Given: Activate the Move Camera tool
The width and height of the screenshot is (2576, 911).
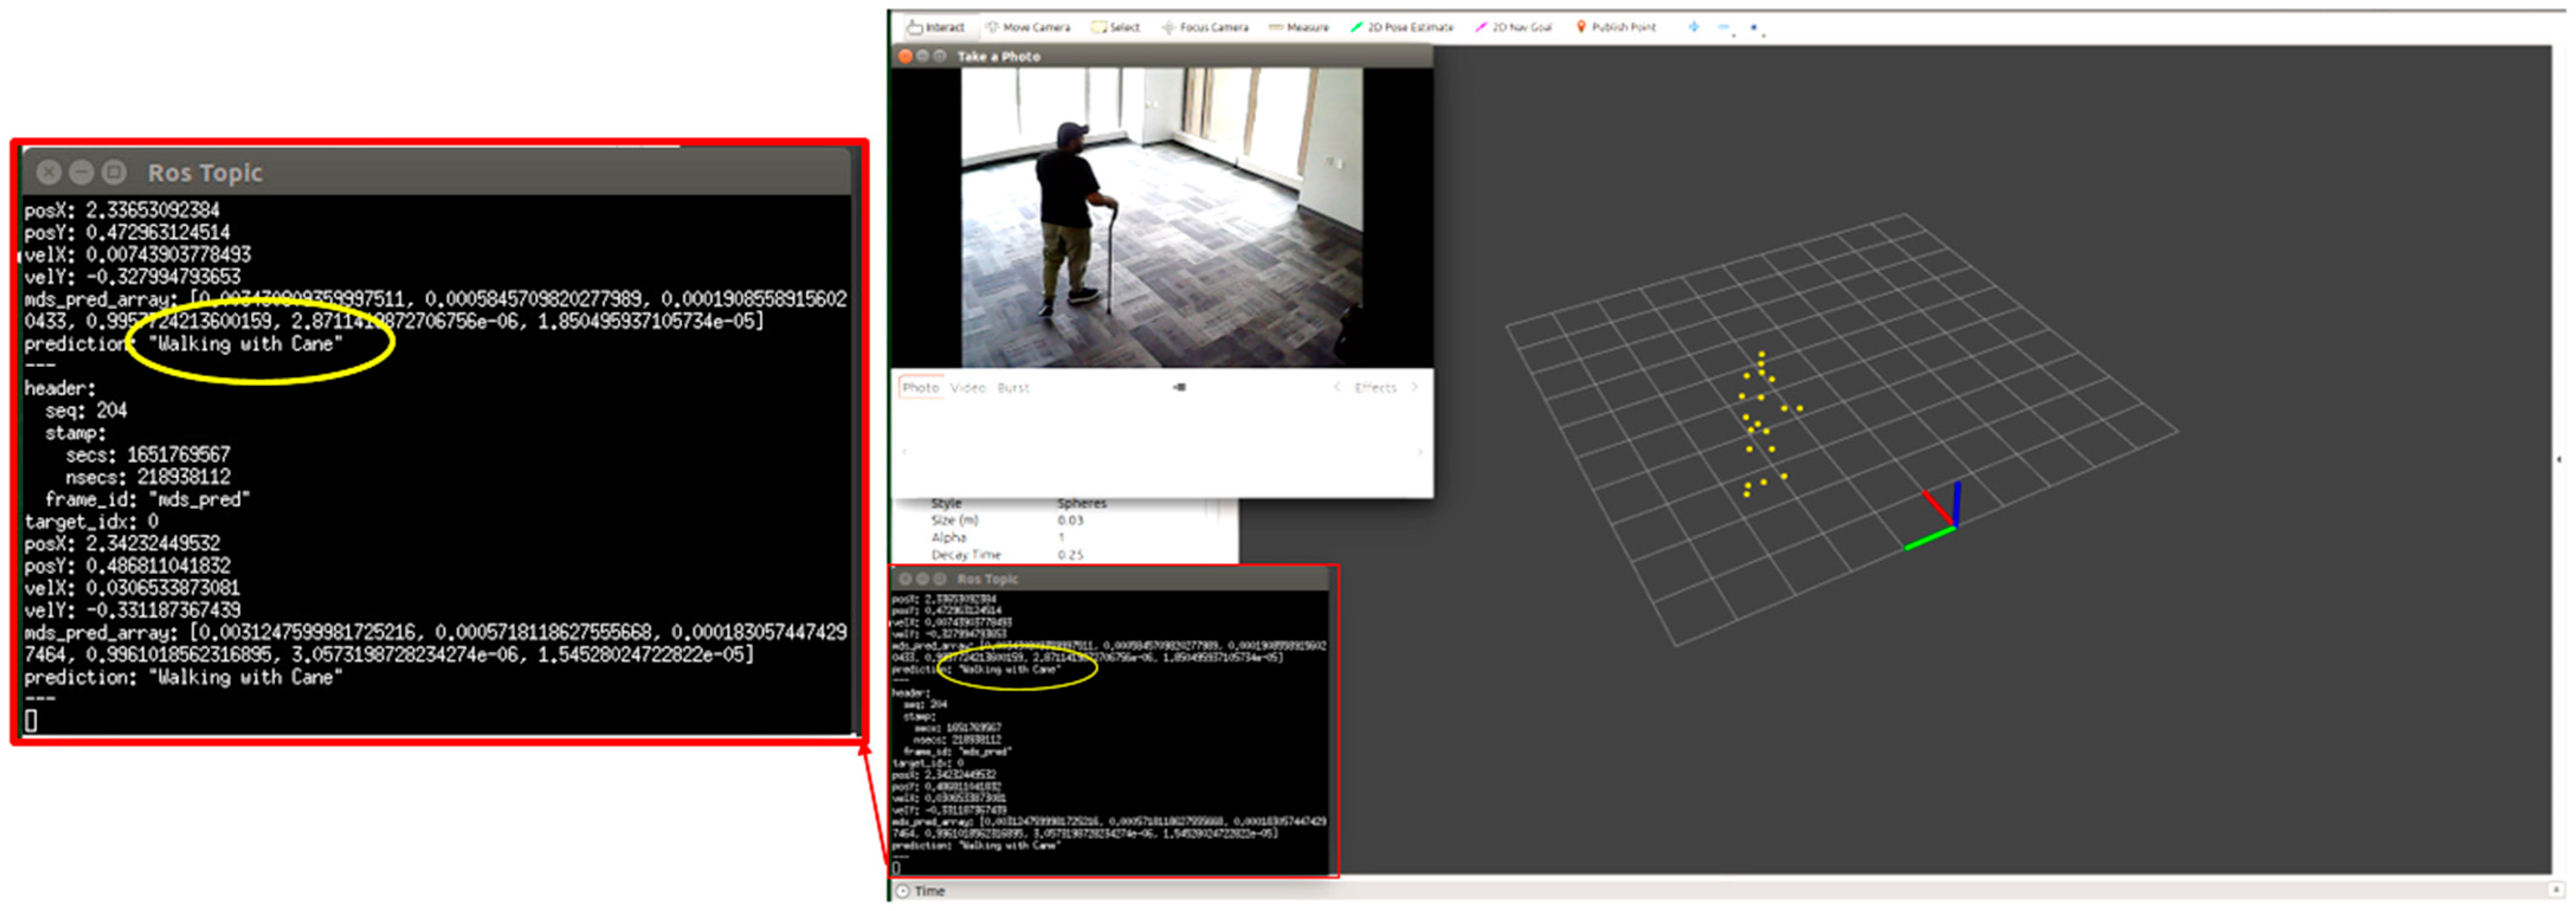Looking at the screenshot, I should tap(1028, 27).
